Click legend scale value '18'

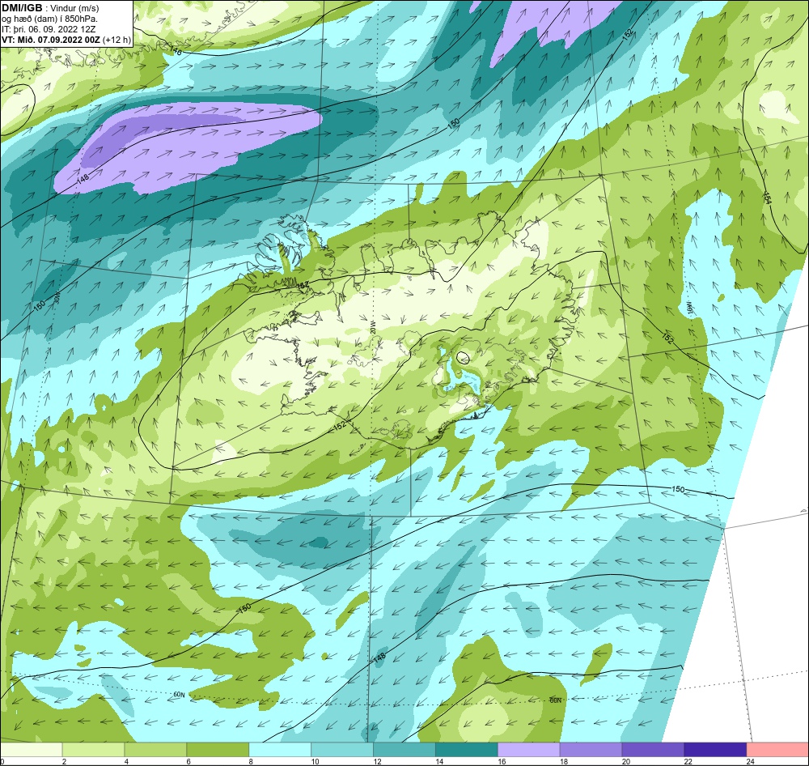pos(563,761)
